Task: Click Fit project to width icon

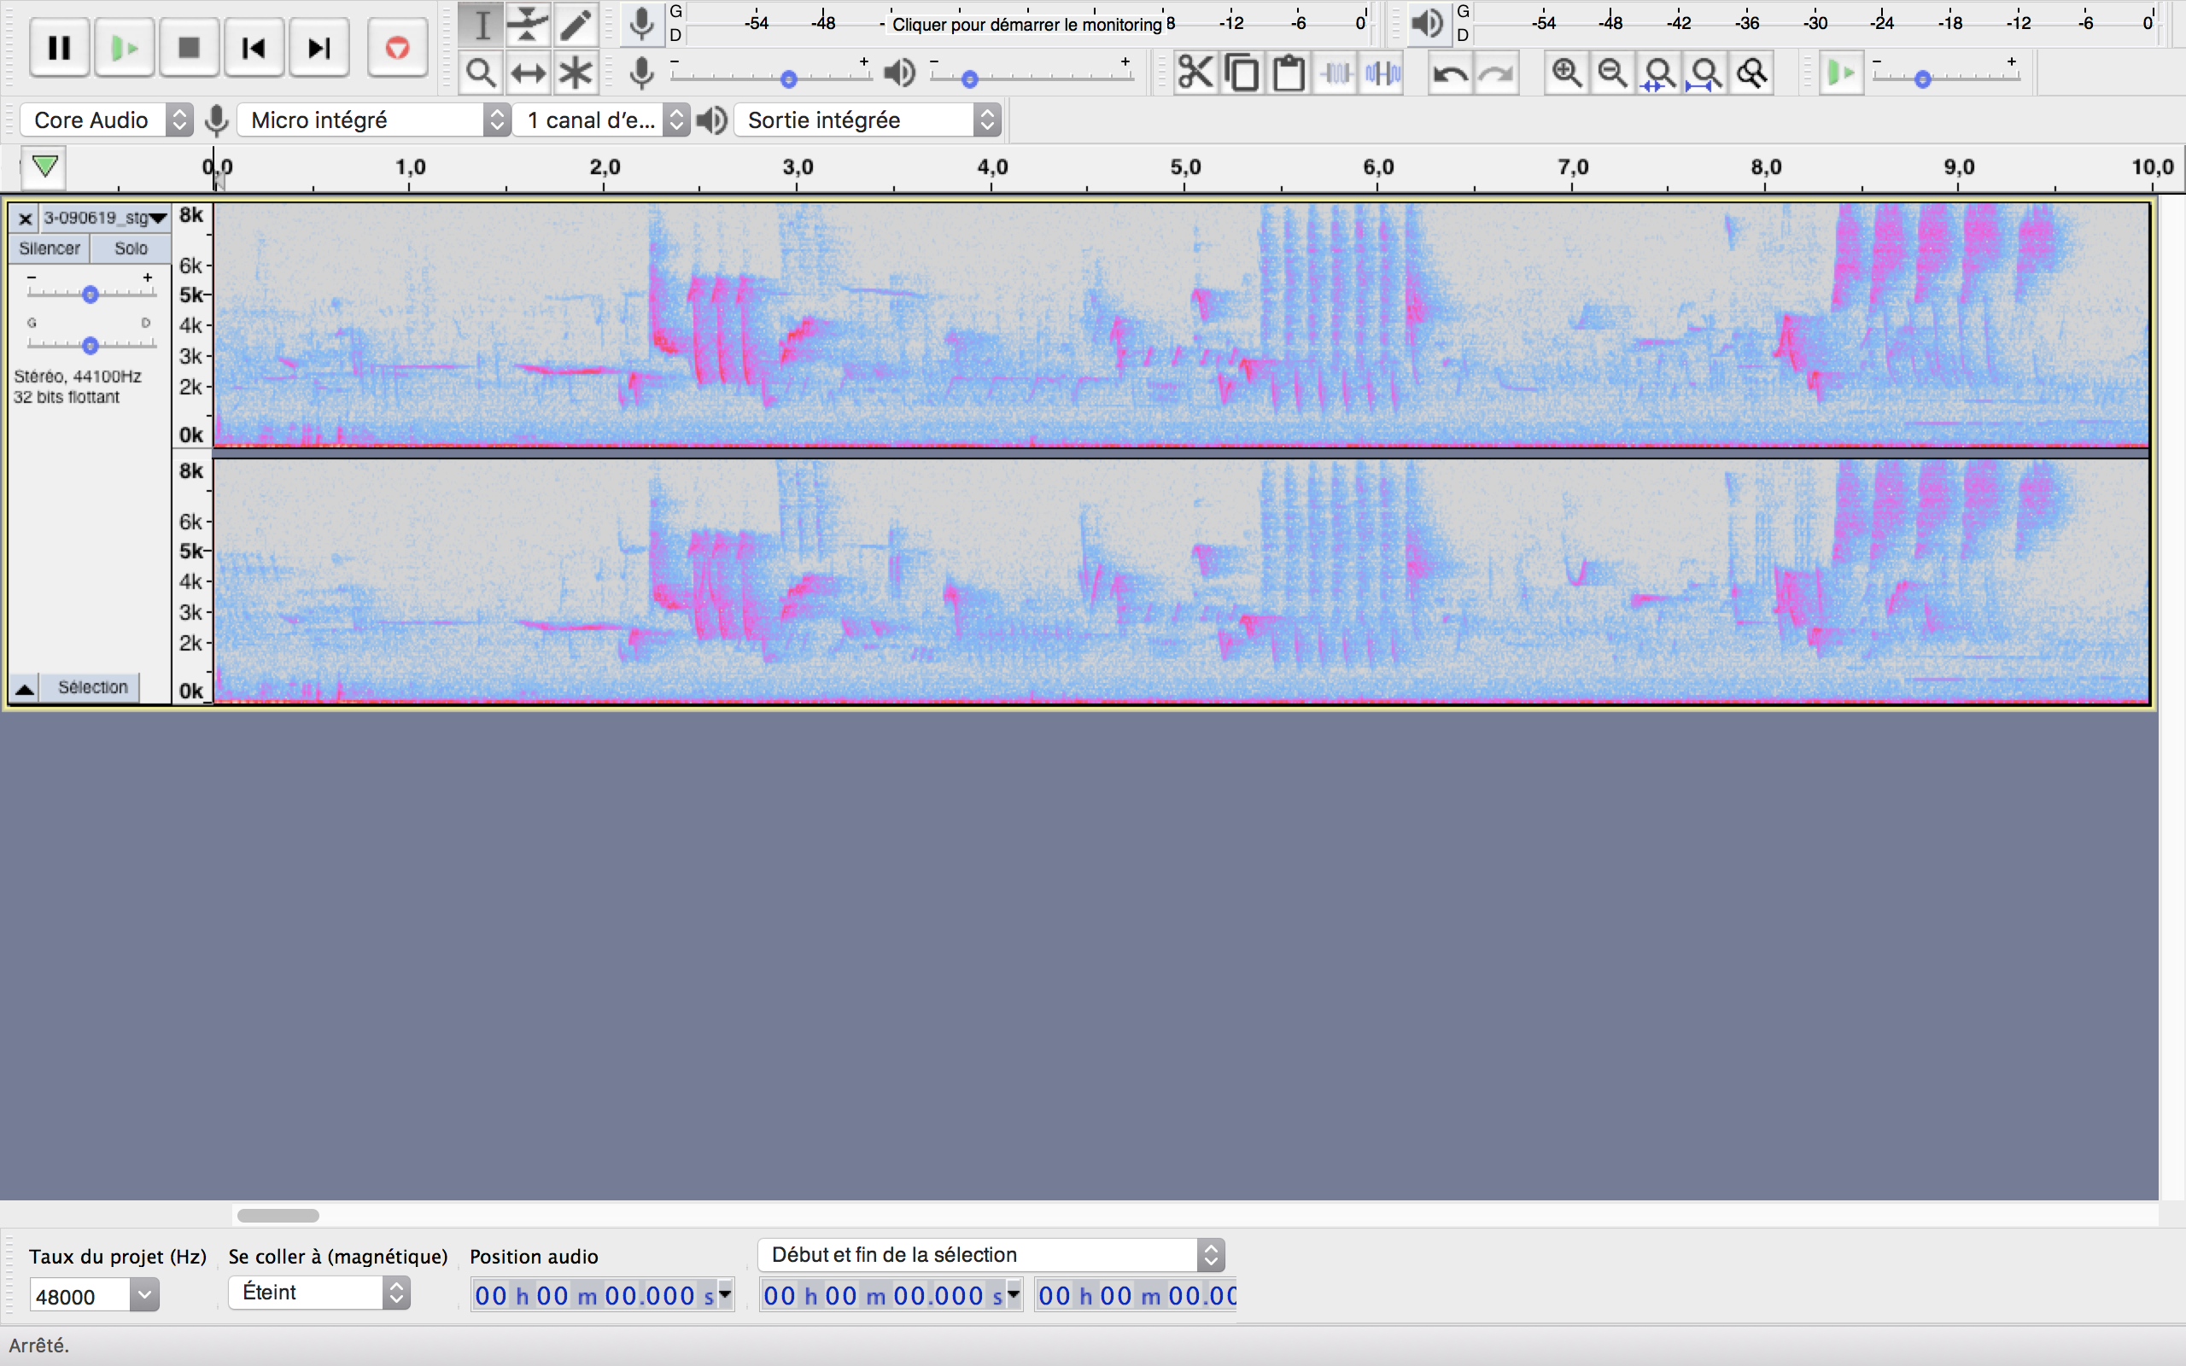Action: click(1705, 73)
